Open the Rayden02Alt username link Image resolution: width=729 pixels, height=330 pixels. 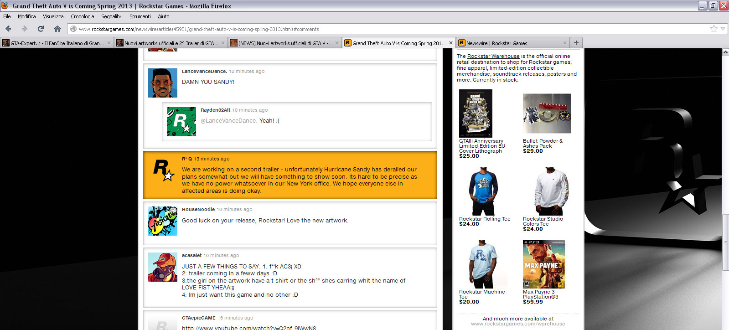[215, 110]
